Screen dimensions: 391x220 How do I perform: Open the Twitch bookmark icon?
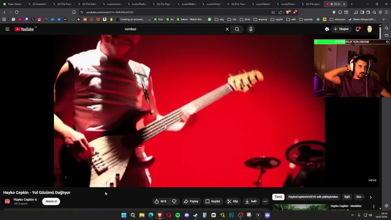click(27, 19)
